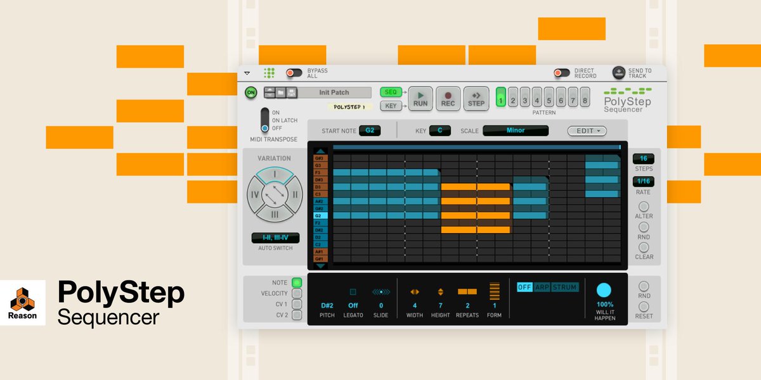Click the patch save icon

[x=291, y=92]
